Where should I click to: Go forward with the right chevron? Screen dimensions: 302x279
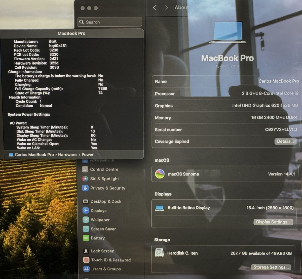[x=166, y=8]
